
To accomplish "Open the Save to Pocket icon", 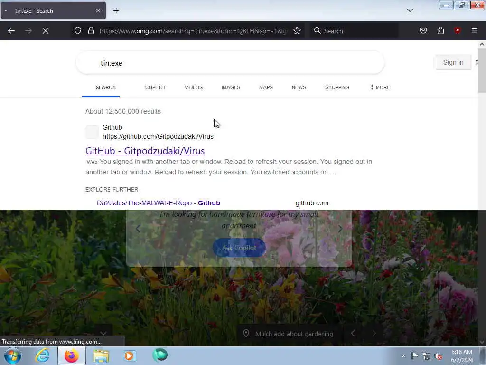I will point(423,30).
